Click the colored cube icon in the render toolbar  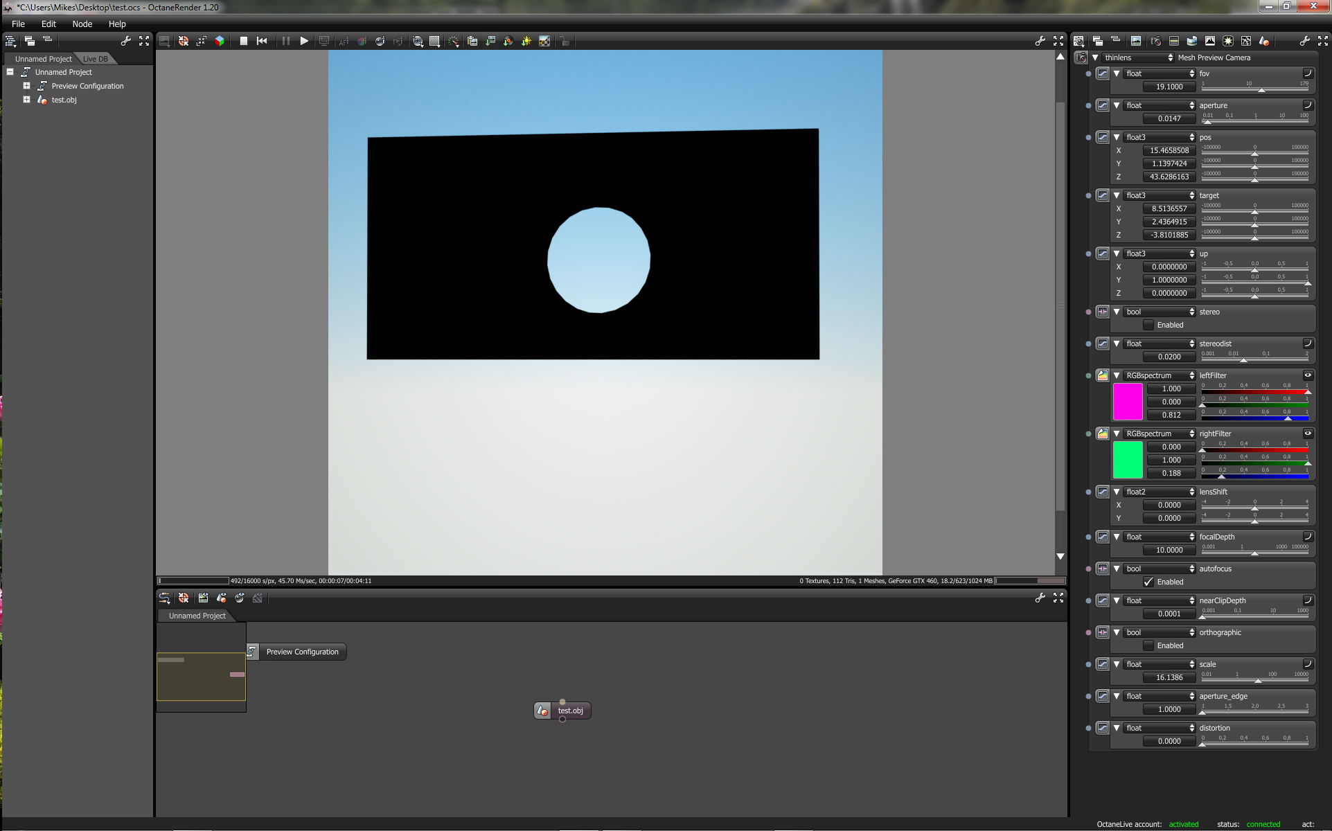(x=220, y=42)
